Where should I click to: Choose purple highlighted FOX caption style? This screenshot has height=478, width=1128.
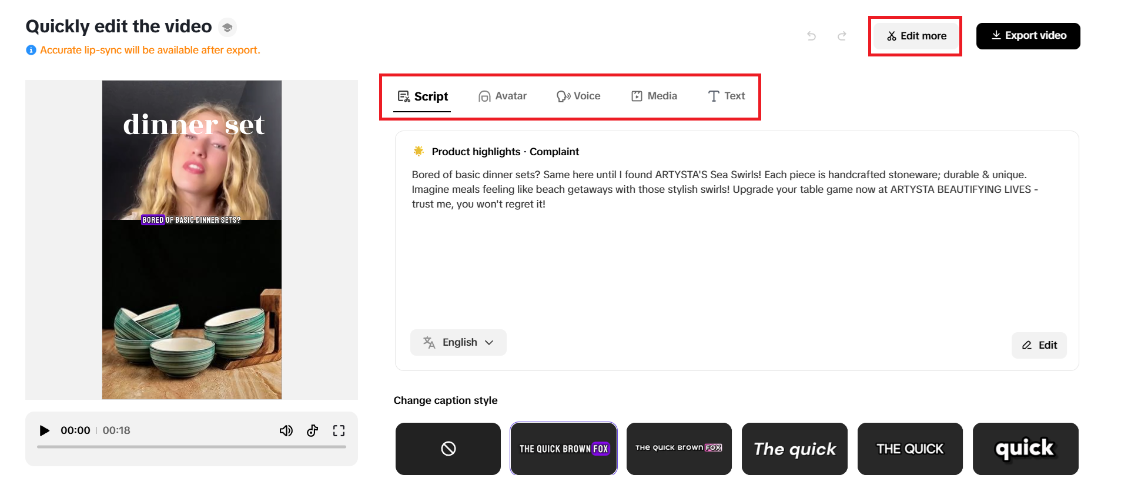pos(563,449)
